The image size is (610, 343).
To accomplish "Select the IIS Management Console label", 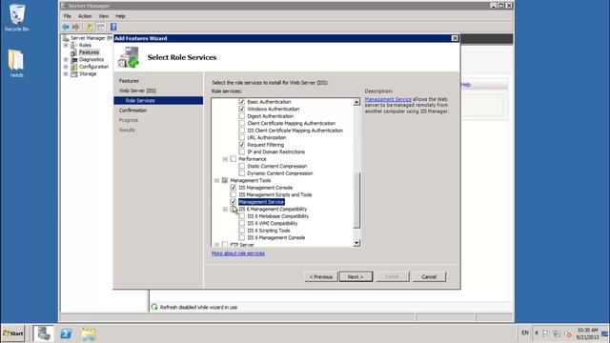I will click(x=266, y=188).
